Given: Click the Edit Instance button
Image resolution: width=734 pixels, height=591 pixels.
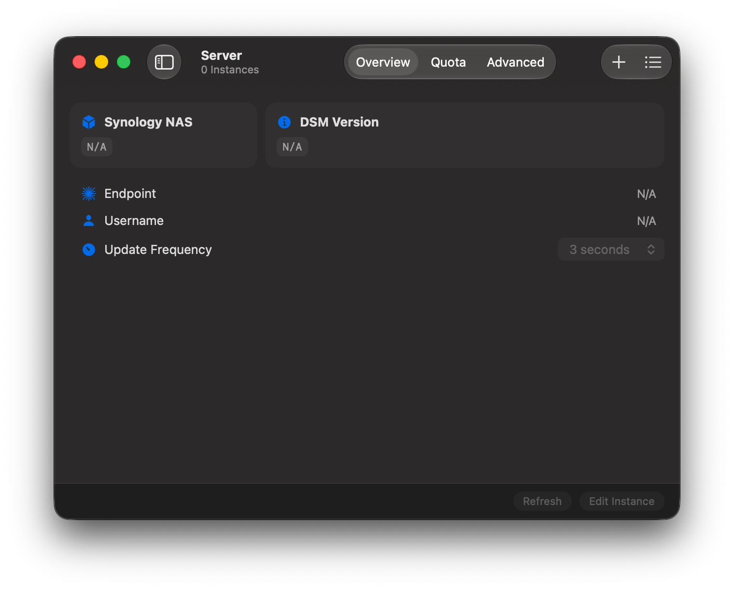Looking at the screenshot, I should pyautogui.click(x=621, y=501).
